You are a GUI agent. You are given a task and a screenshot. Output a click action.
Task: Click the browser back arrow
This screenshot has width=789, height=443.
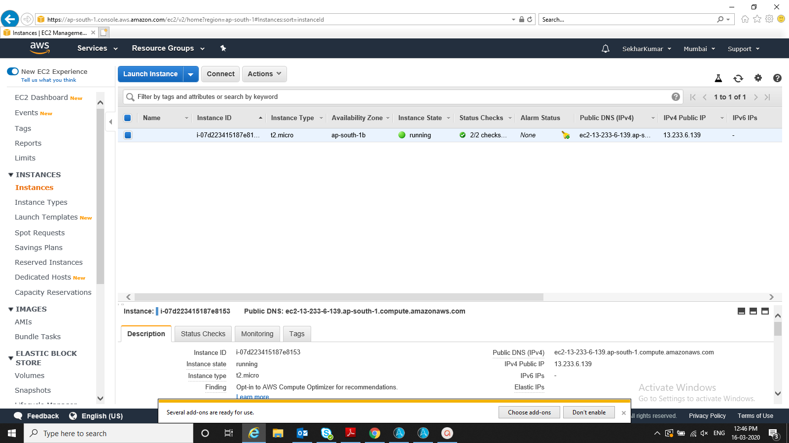[x=10, y=19]
